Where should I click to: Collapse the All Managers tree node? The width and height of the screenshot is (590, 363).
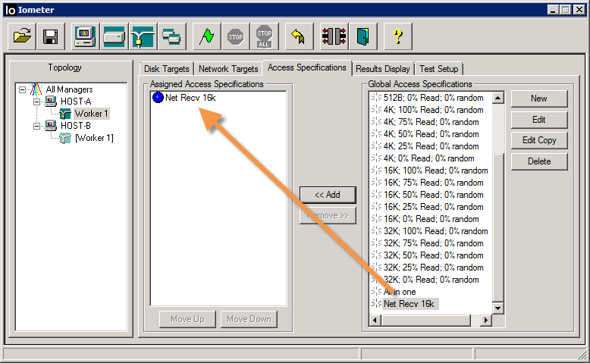pyautogui.click(x=23, y=89)
